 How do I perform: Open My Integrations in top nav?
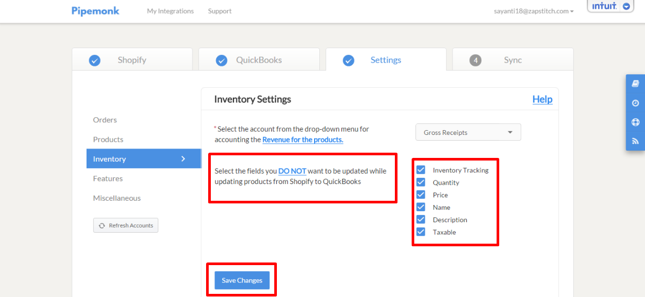click(170, 11)
